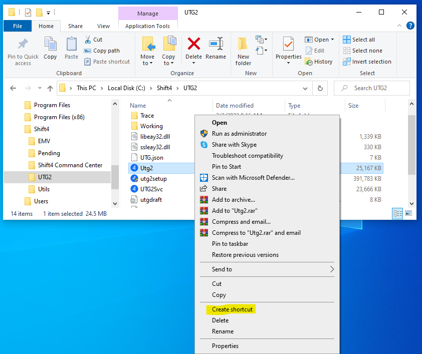Select Run as administrator menu entry
Viewport: 422px width, 354px height.
[x=239, y=134]
